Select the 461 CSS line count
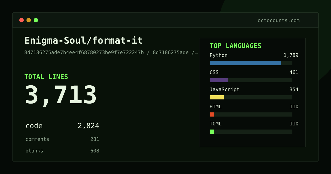Screen dimensions: 331x174 point(294,72)
